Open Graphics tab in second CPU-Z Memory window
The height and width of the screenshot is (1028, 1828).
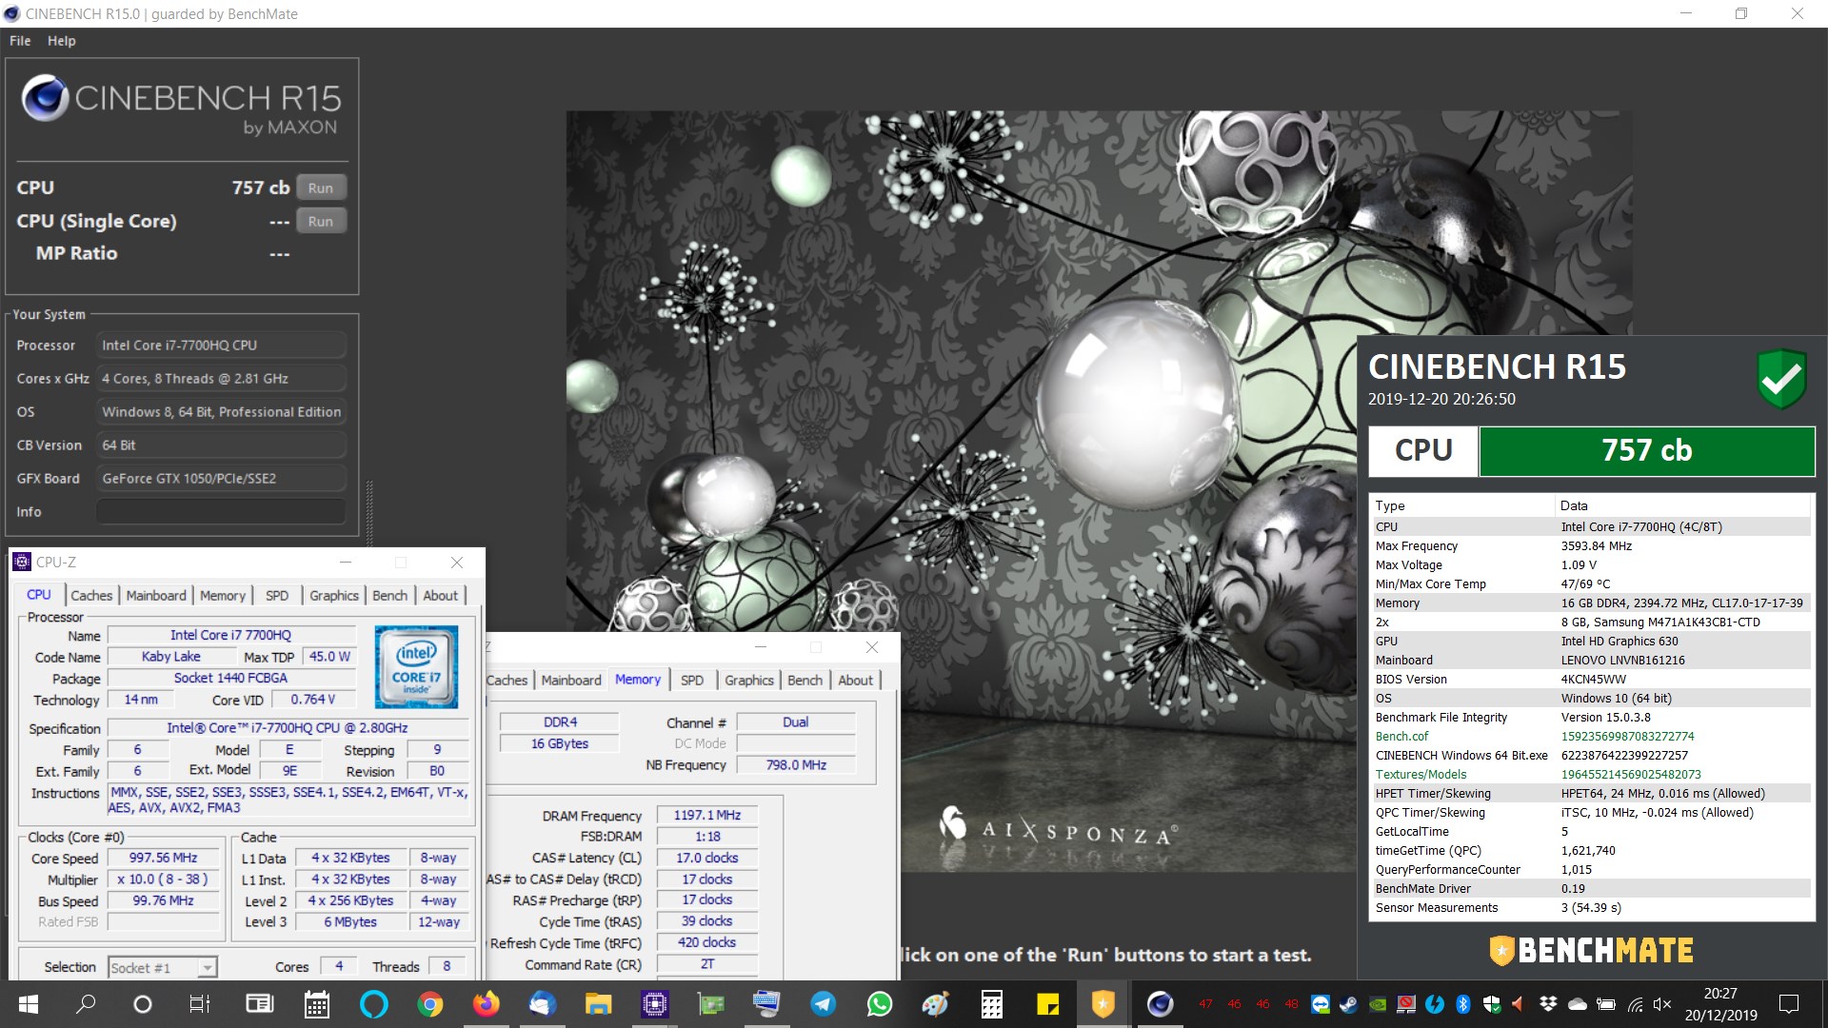point(749,681)
